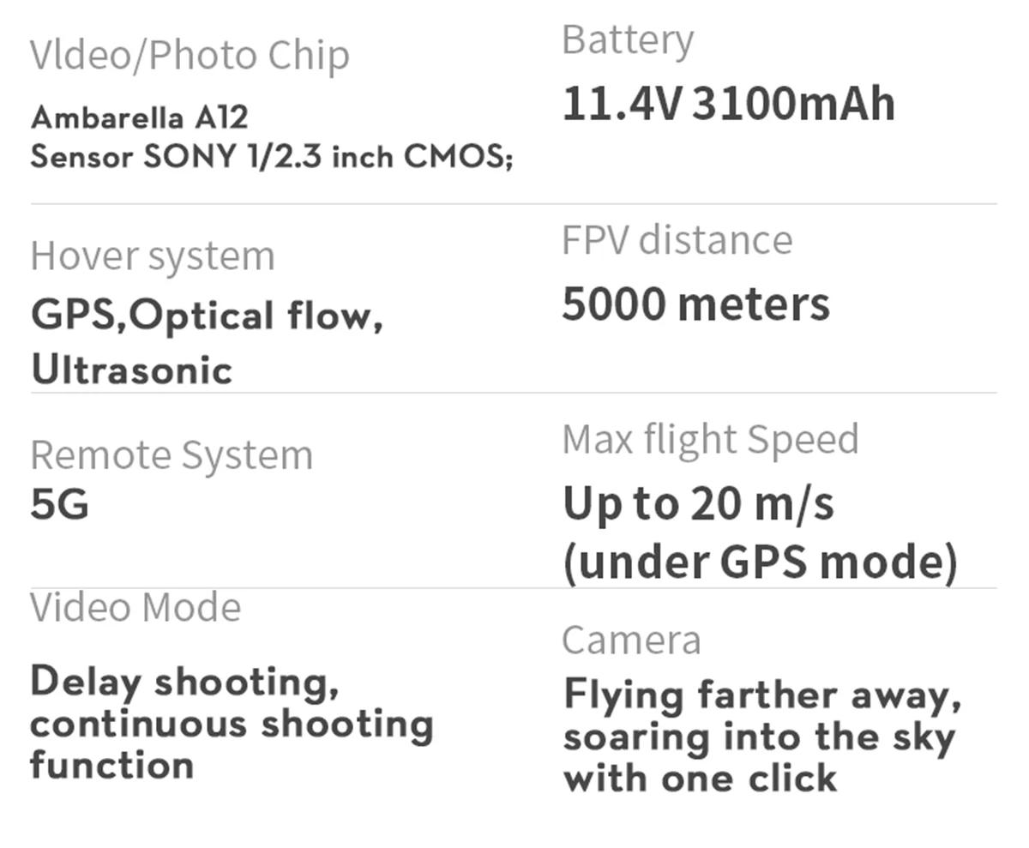This screenshot has height=848, width=1029.
Task: Select the 5G remote system value
Action: pos(59,504)
